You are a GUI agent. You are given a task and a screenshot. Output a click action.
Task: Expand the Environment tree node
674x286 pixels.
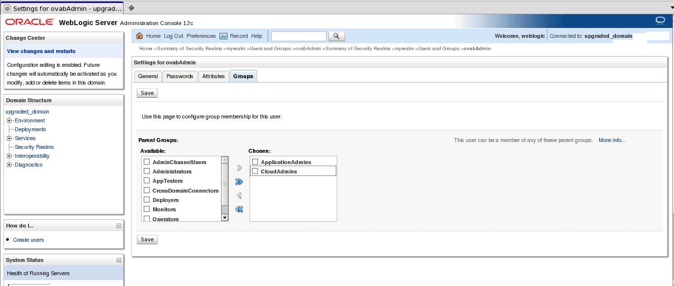coord(9,120)
